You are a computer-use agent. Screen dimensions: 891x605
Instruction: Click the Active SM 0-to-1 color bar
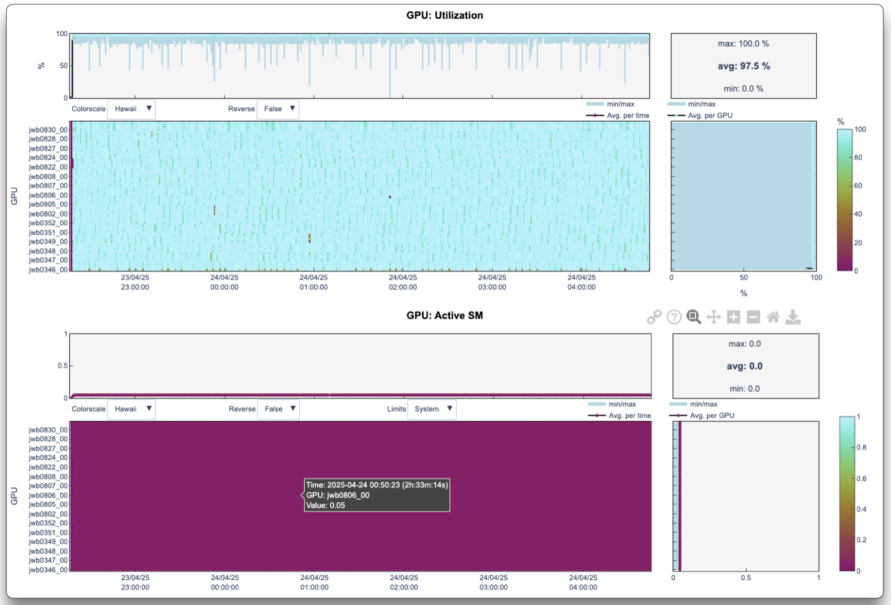(847, 494)
